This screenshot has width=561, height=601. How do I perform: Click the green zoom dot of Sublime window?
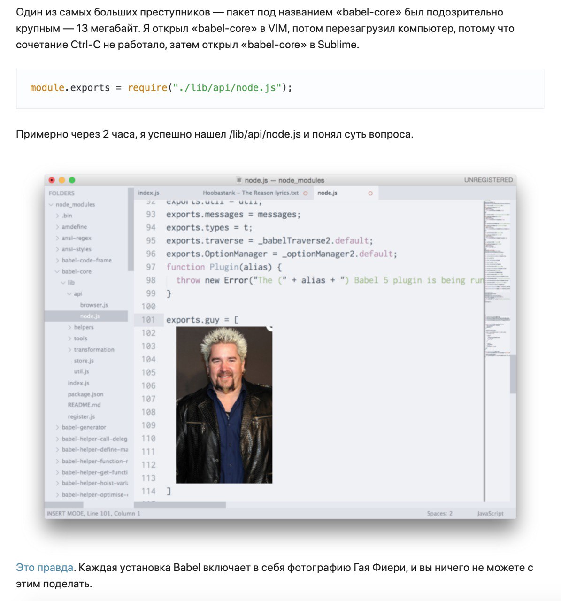[72, 180]
